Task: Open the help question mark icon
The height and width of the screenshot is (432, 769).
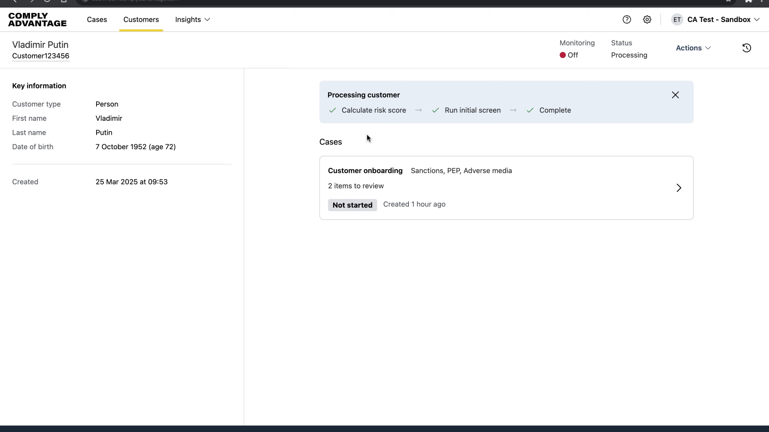Action: point(626,20)
